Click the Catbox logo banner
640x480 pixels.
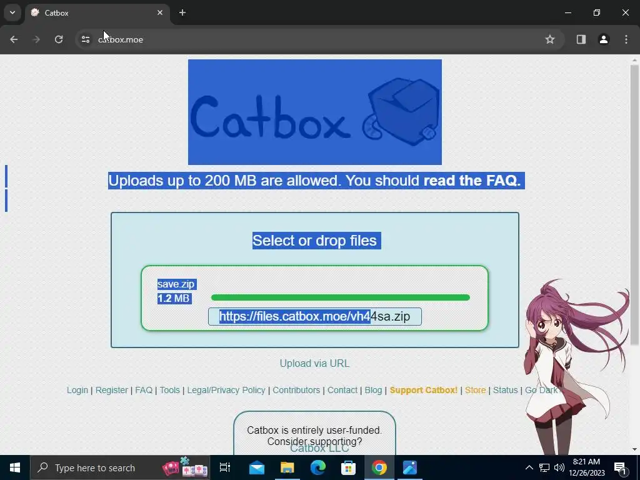tap(315, 112)
